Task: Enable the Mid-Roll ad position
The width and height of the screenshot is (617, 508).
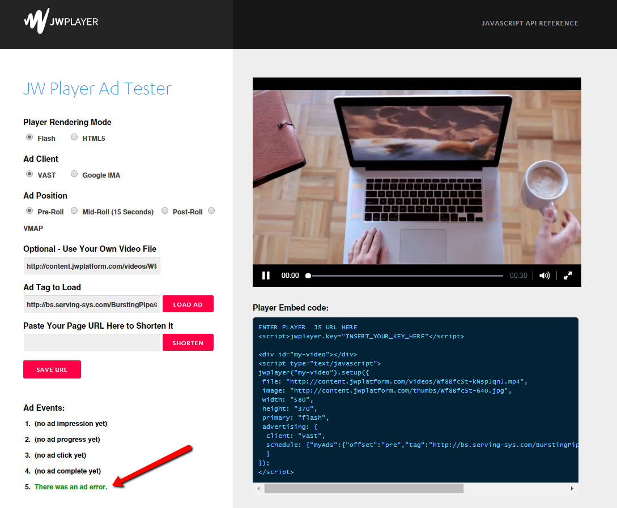Action: point(74,210)
